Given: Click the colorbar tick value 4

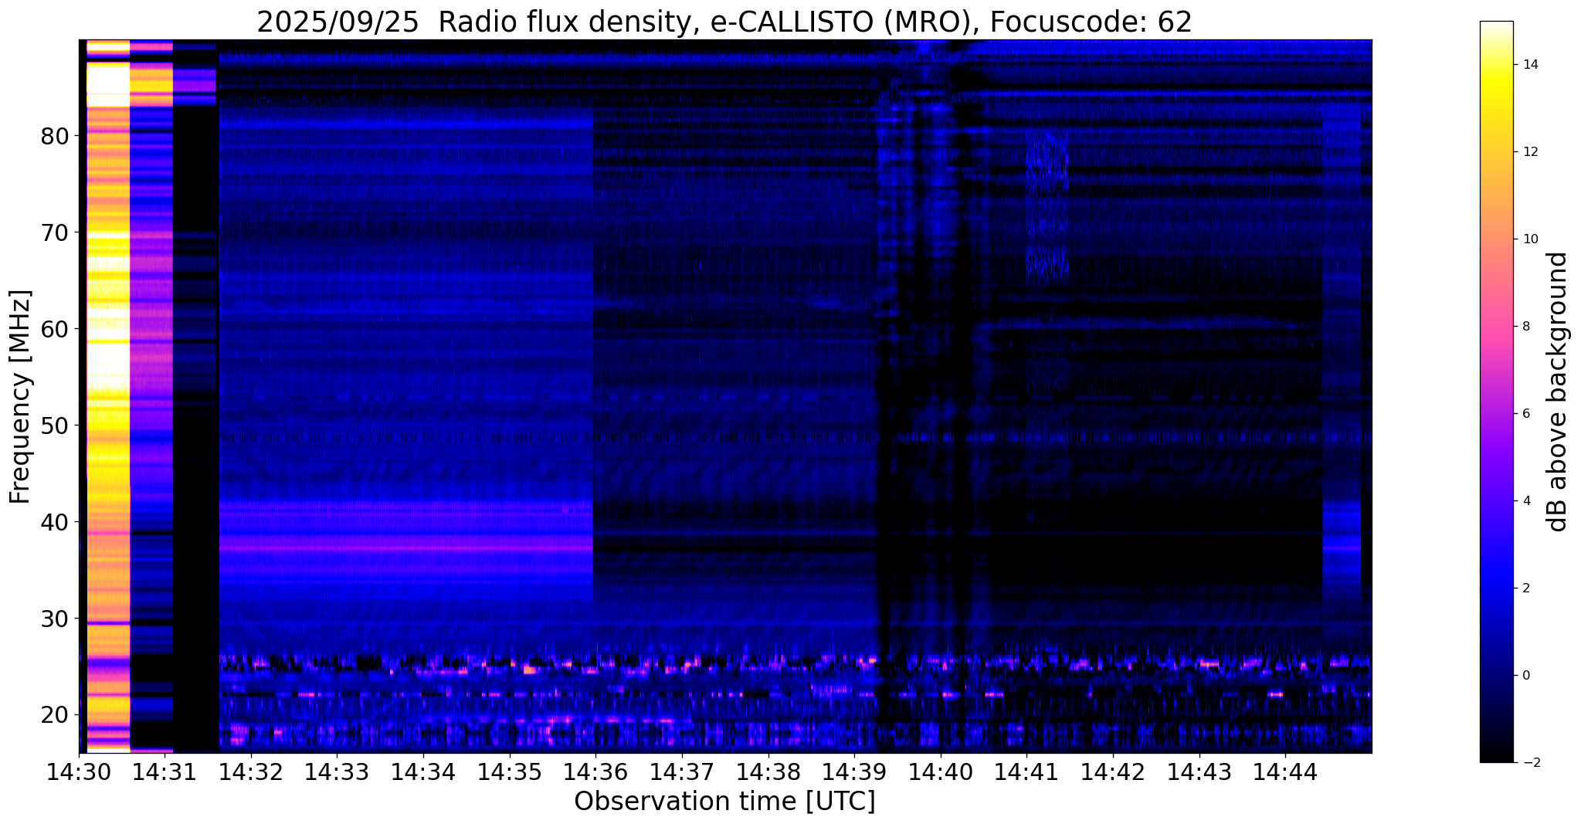Looking at the screenshot, I should click(1525, 501).
